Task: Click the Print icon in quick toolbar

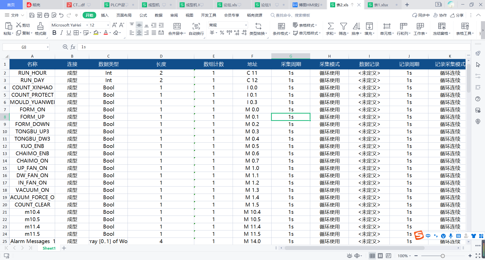Action: [x=46, y=15]
